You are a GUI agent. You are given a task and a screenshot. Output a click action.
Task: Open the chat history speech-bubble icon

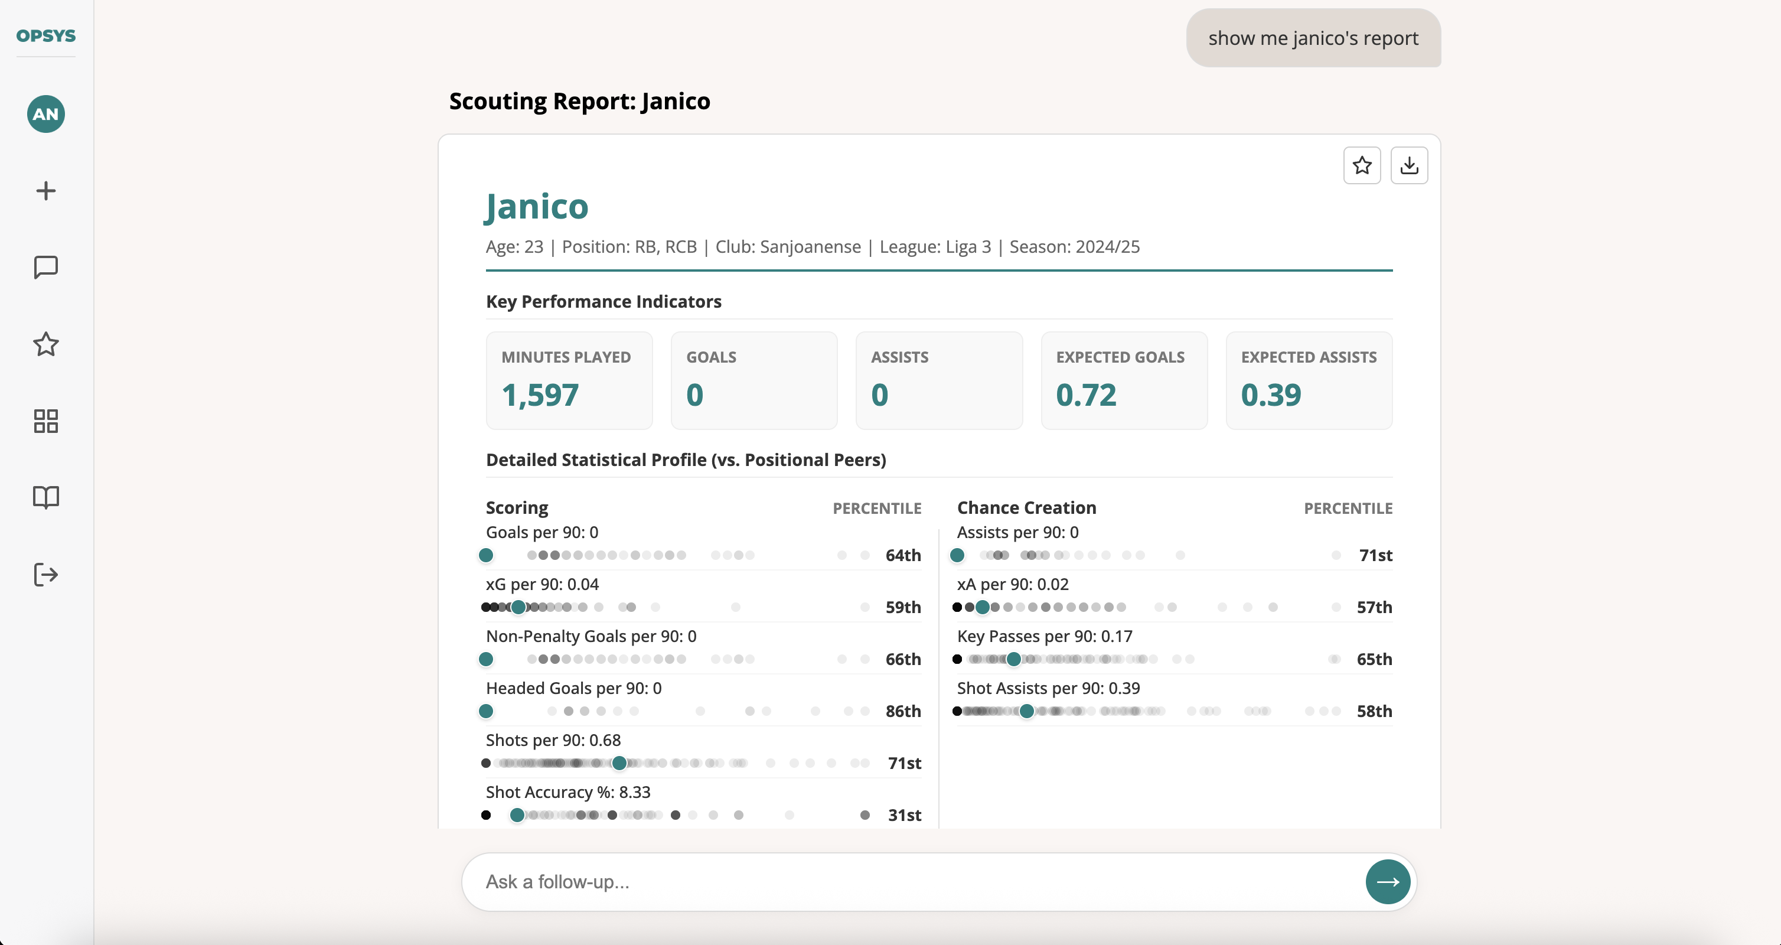click(45, 268)
